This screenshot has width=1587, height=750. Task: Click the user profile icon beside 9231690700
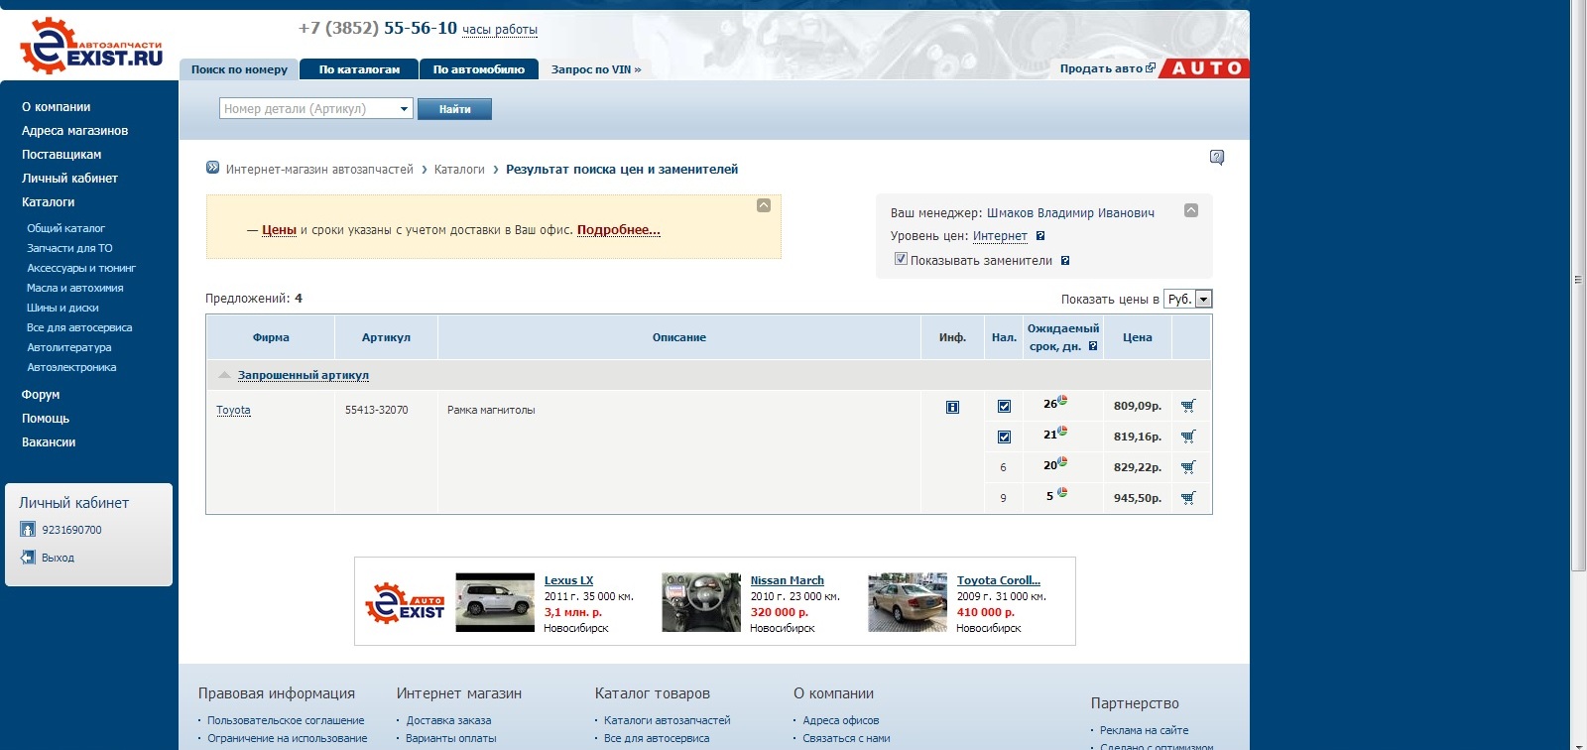28,530
